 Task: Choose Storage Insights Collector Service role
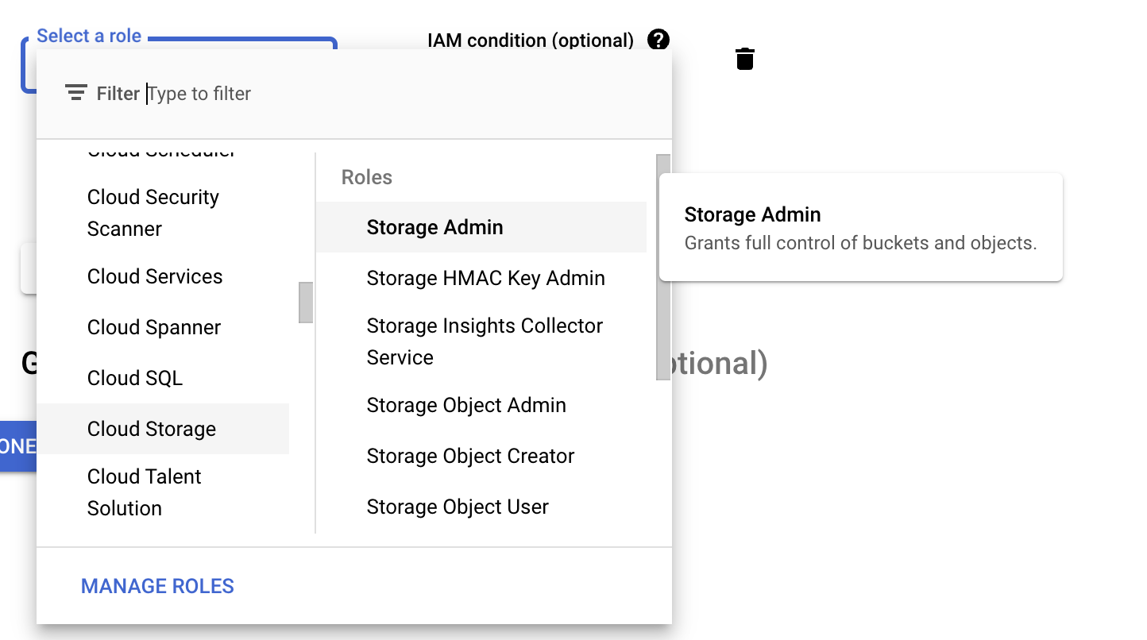(484, 341)
